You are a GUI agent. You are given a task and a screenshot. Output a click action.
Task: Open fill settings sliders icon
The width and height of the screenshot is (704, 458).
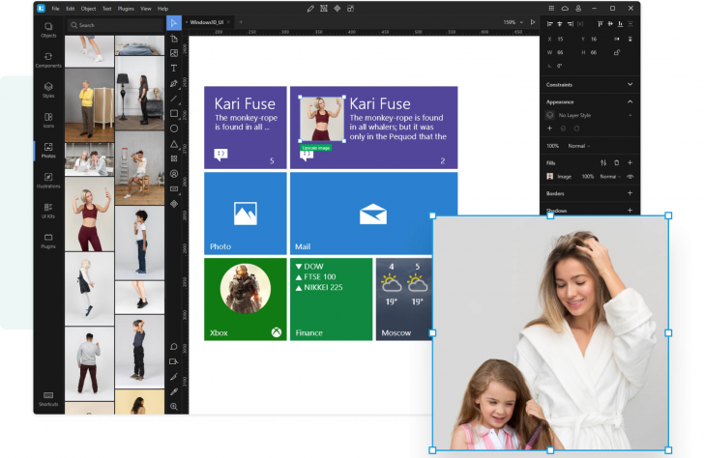(x=603, y=163)
